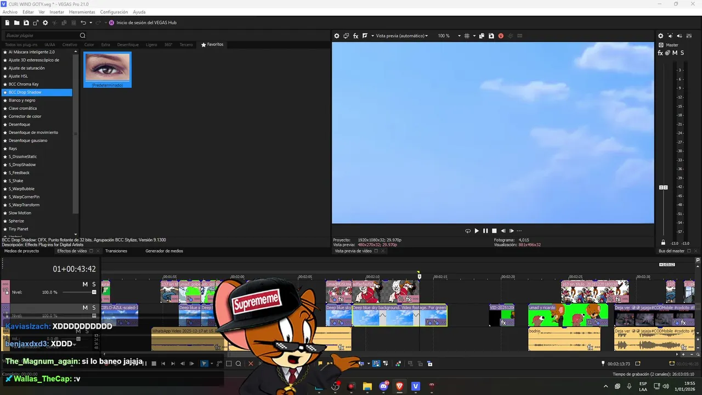
Task: Click the plugin search magnifier icon
Action: (83, 36)
